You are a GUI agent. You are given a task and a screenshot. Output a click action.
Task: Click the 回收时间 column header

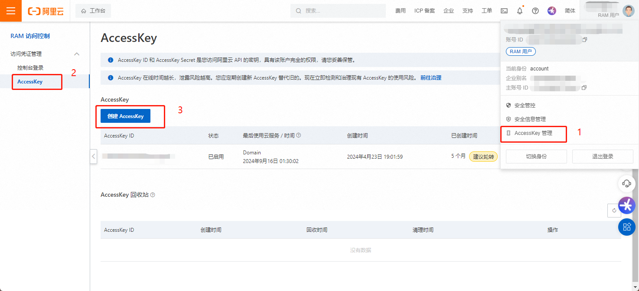(x=316, y=230)
